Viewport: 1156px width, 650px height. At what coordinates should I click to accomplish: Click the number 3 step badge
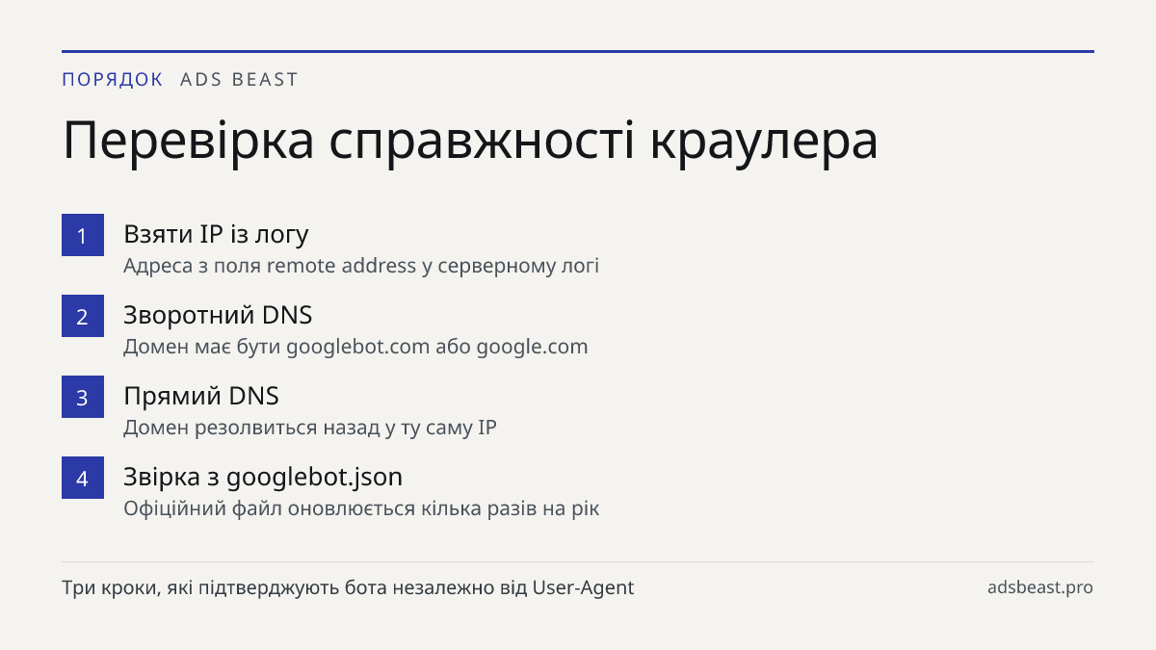tap(83, 397)
